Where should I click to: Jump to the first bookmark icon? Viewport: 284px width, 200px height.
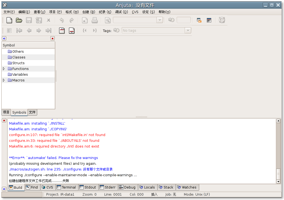(x=19, y=31)
